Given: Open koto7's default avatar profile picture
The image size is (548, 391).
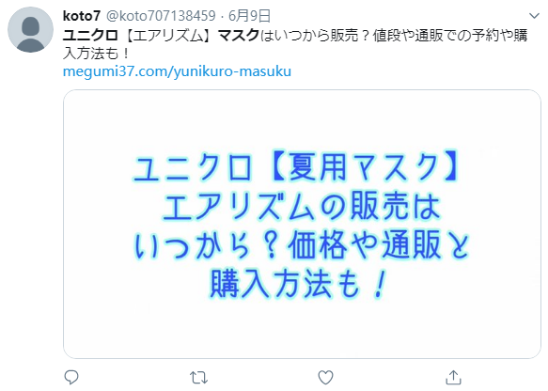Looking at the screenshot, I should [30, 30].
